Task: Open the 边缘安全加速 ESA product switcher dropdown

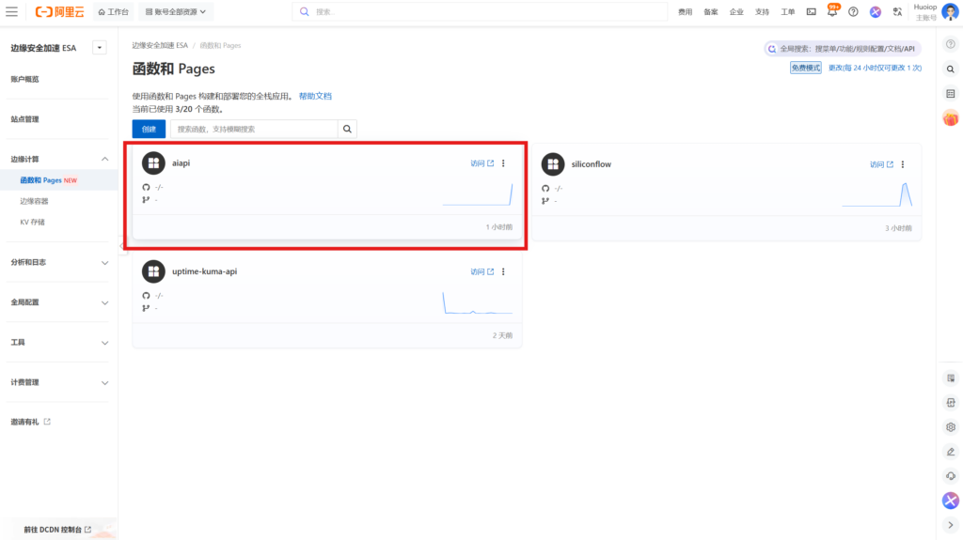Action: click(99, 48)
